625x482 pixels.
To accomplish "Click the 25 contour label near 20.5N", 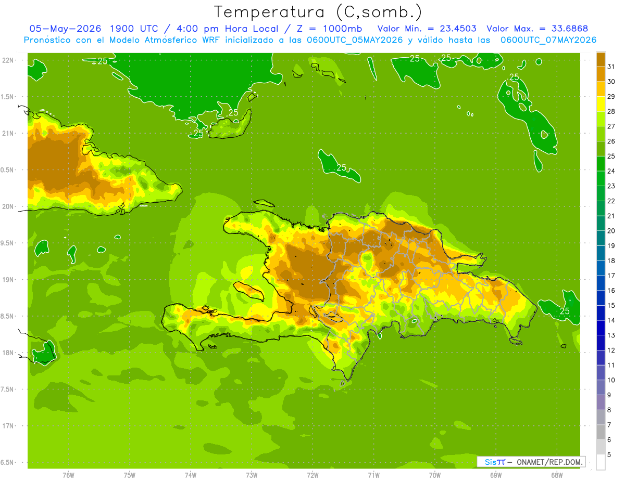I will click(341, 167).
